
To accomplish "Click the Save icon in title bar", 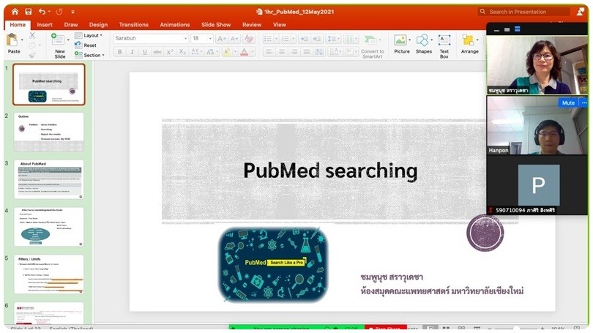I will click(28, 12).
